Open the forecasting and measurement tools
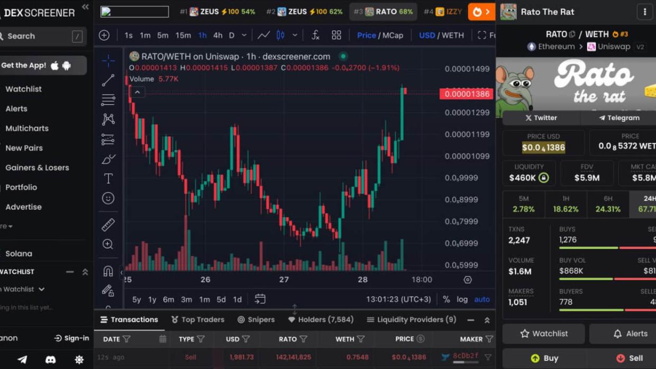 (108, 139)
